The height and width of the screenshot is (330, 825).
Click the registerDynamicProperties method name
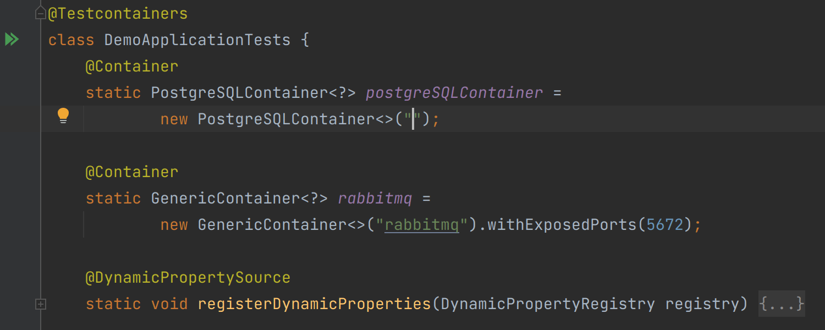[314, 304]
